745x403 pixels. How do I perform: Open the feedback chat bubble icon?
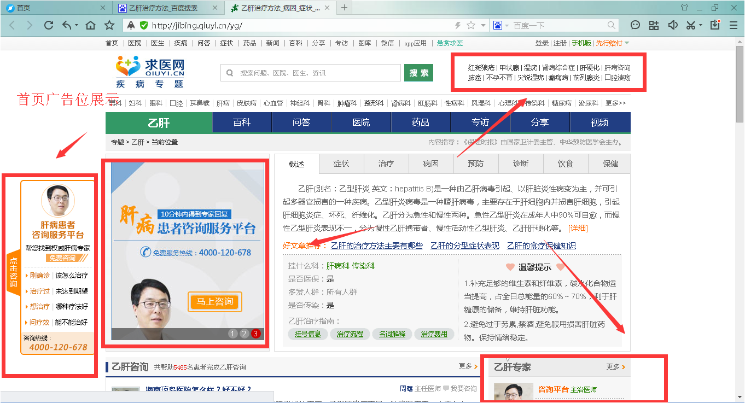click(x=635, y=25)
